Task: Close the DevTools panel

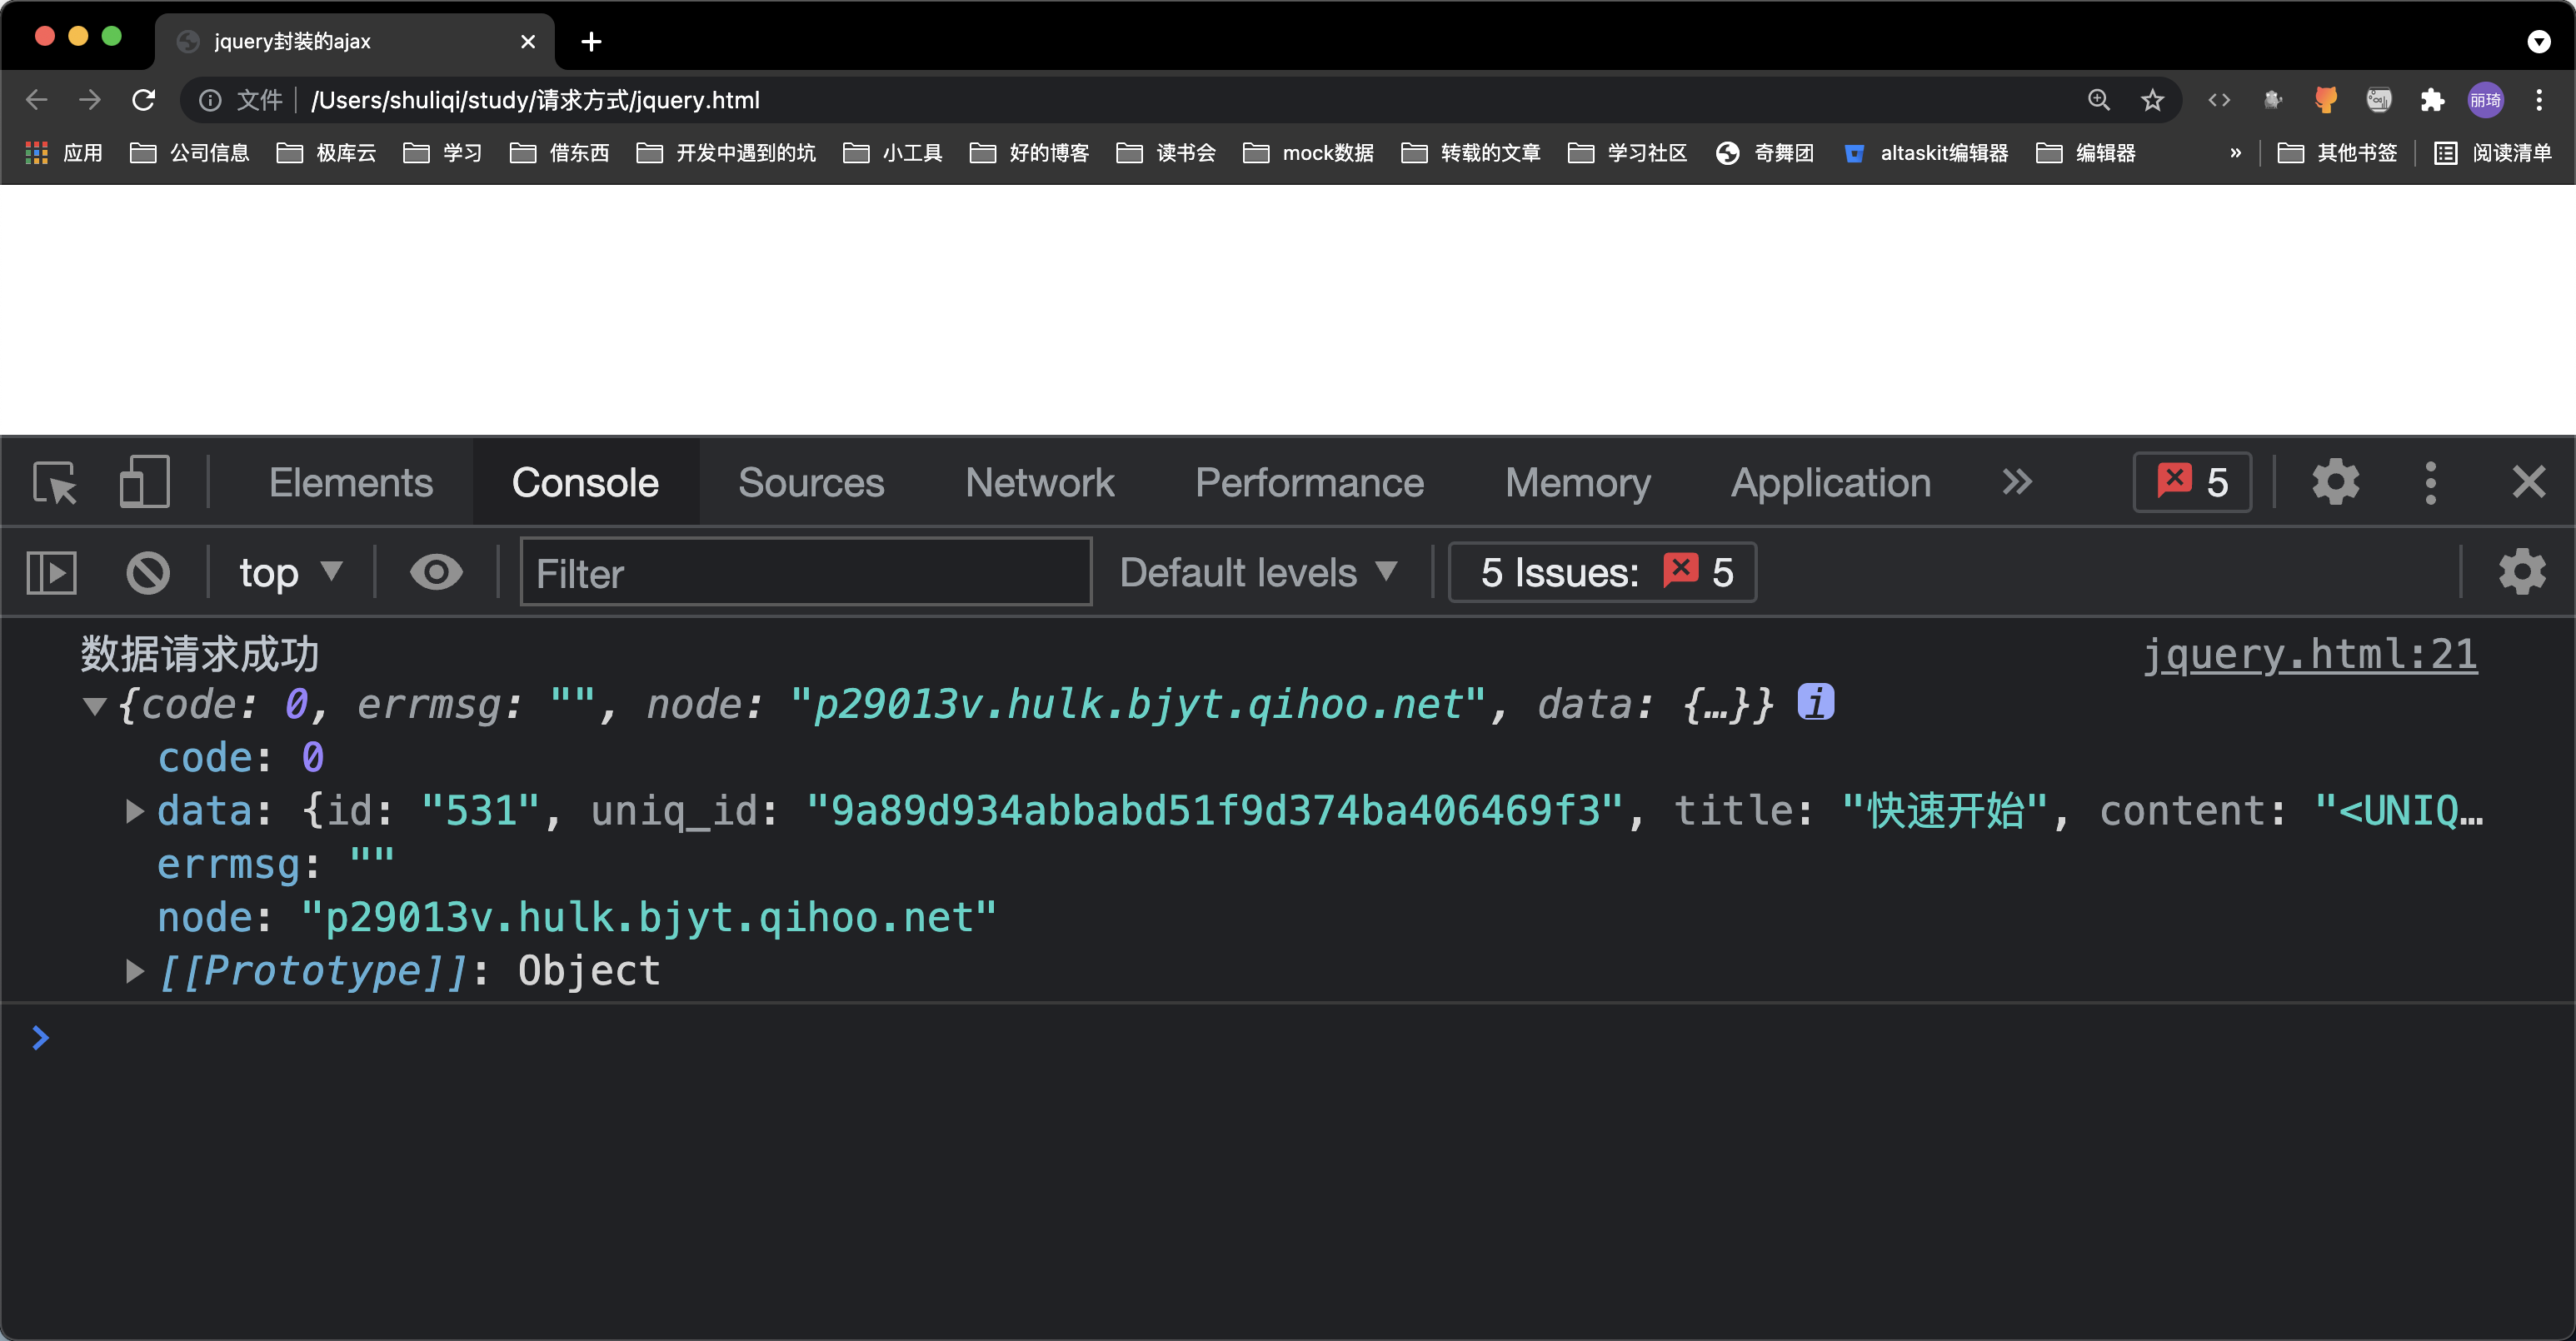Action: pyautogui.click(x=2529, y=482)
